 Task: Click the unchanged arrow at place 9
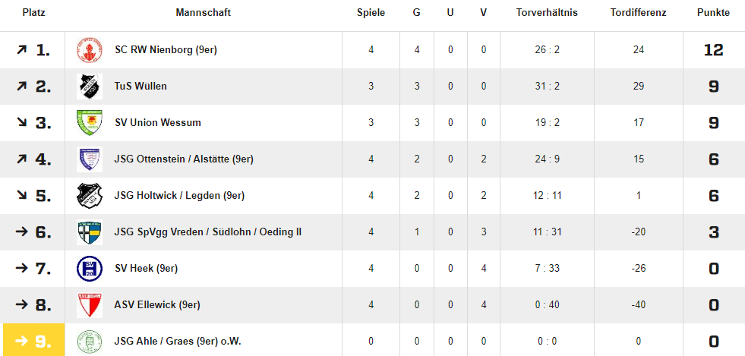22,341
